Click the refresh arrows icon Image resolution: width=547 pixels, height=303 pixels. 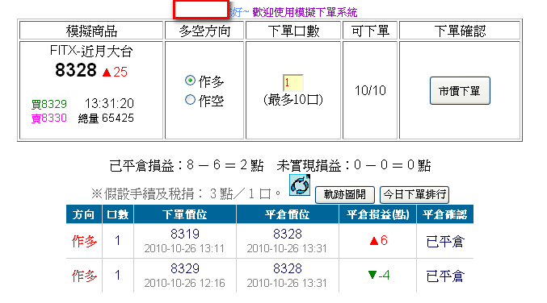coord(300,185)
